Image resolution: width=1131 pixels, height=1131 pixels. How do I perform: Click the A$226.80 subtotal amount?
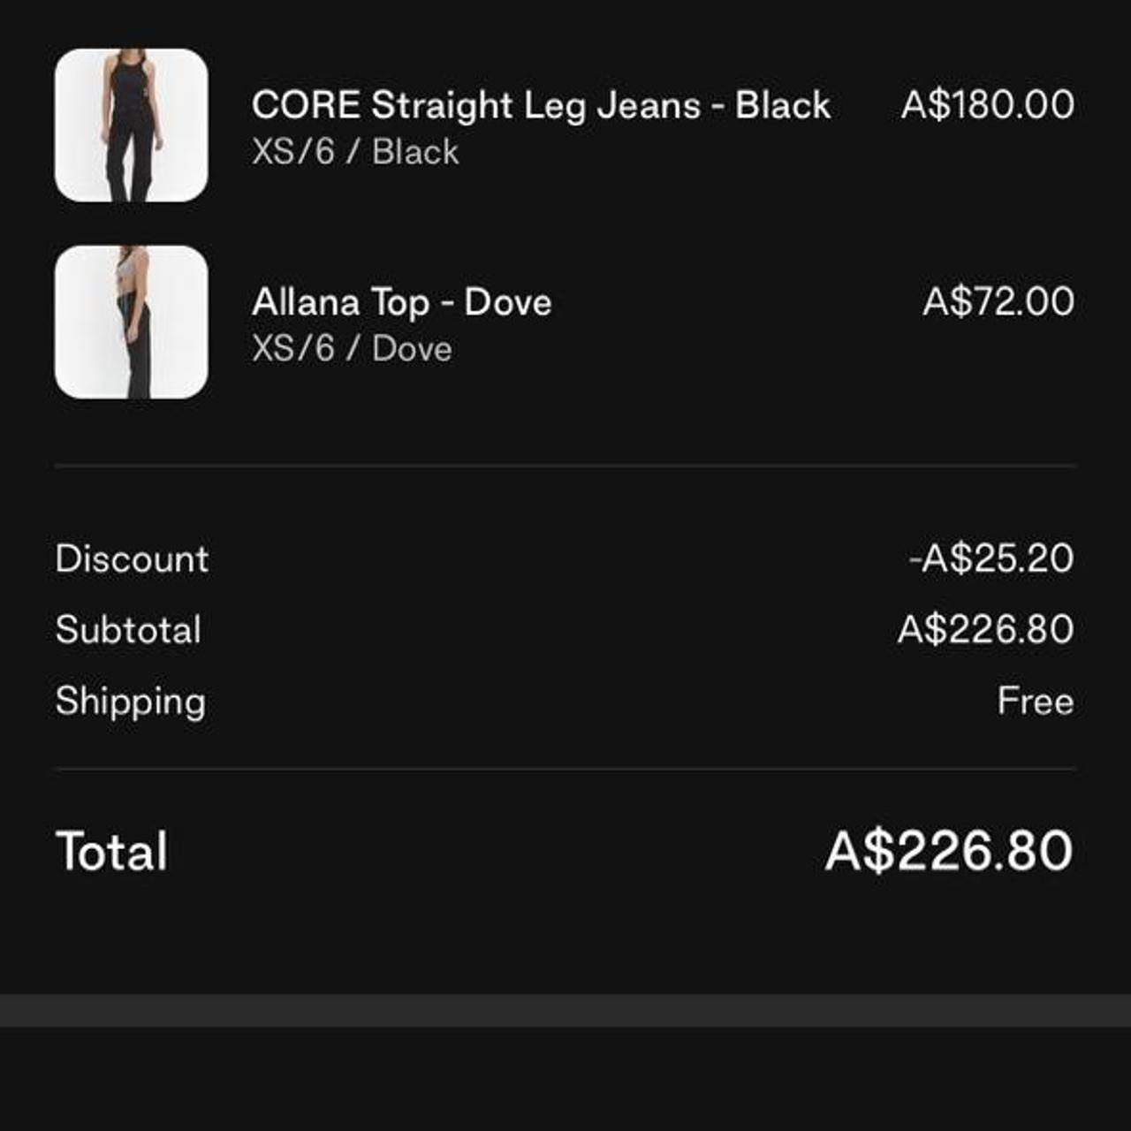pos(983,627)
